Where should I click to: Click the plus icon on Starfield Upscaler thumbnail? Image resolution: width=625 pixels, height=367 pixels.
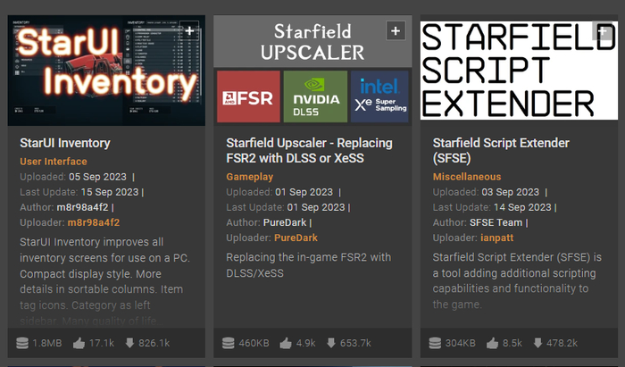coord(396,30)
